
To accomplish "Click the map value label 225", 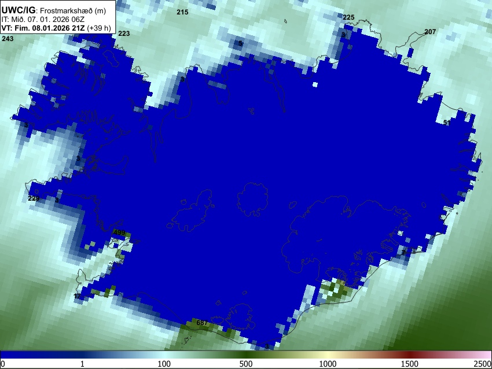I will (348, 17).
